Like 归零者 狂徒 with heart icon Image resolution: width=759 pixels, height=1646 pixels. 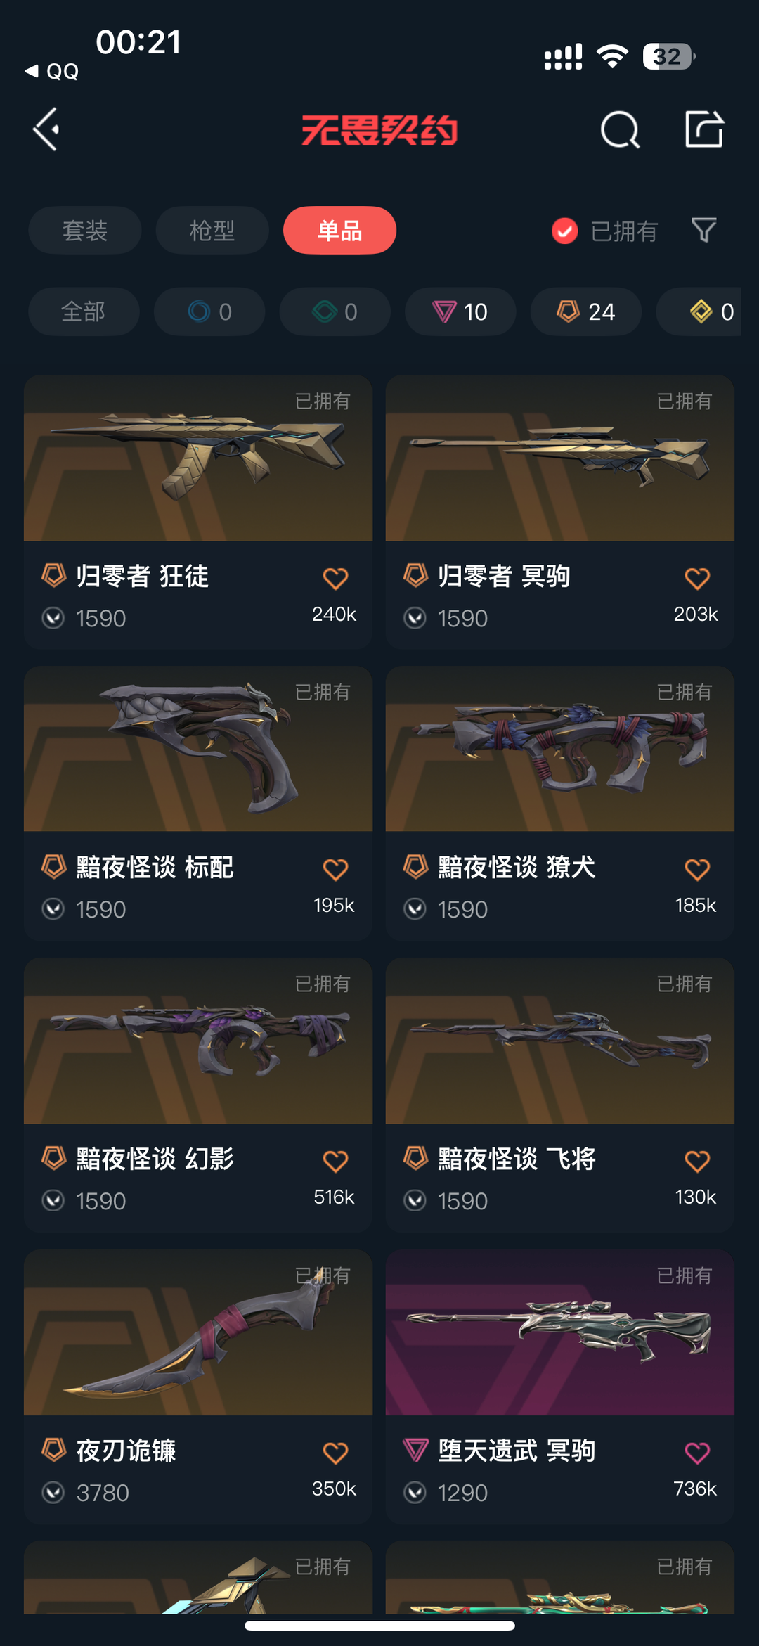click(335, 578)
